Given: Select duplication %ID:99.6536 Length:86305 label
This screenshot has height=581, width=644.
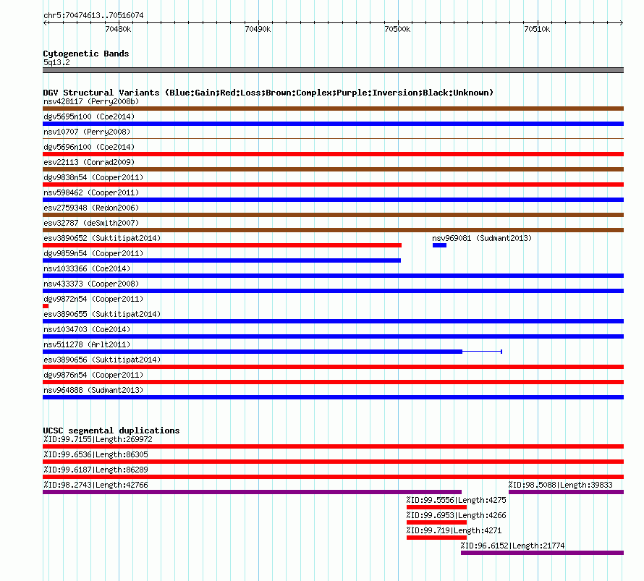Looking at the screenshot, I should [x=96, y=454].
